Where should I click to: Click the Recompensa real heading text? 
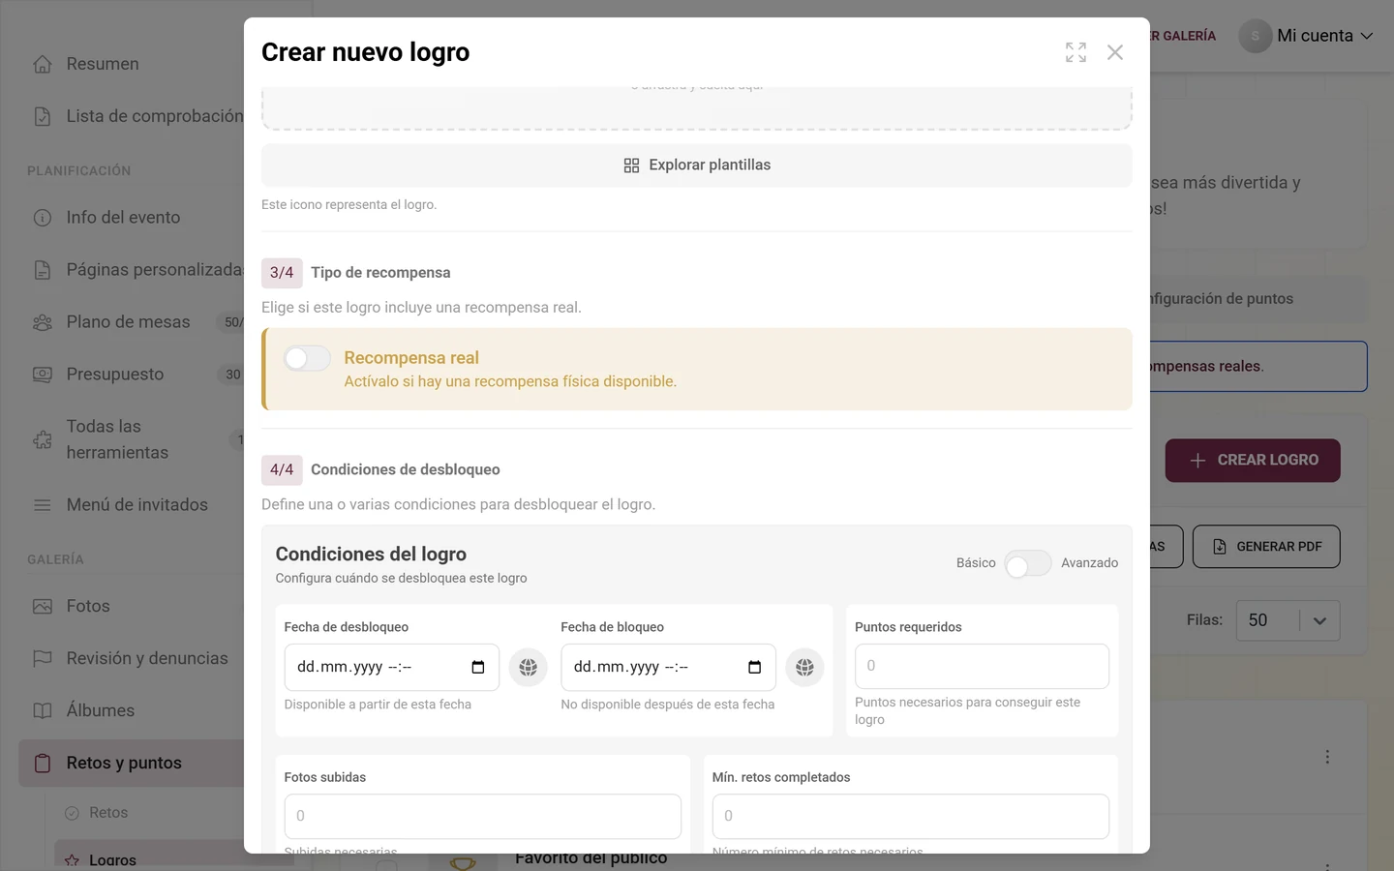[411, 358]
